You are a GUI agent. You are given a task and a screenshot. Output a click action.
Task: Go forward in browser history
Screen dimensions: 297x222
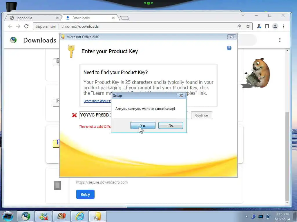18,26
